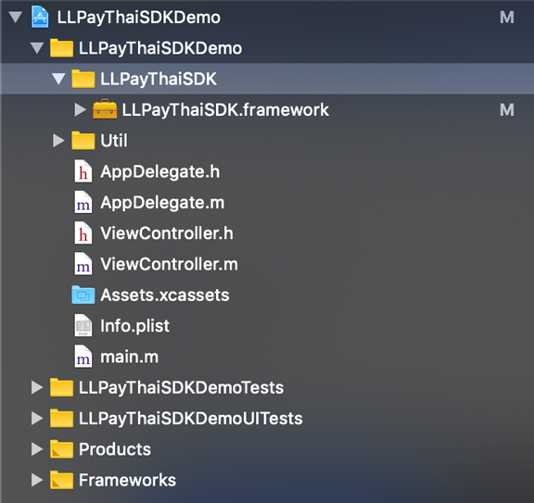Expand the Frameworks group
Image resolution: width=534 pixels, height=503 pixels.
pyautogui.click(x=37, y=480)
